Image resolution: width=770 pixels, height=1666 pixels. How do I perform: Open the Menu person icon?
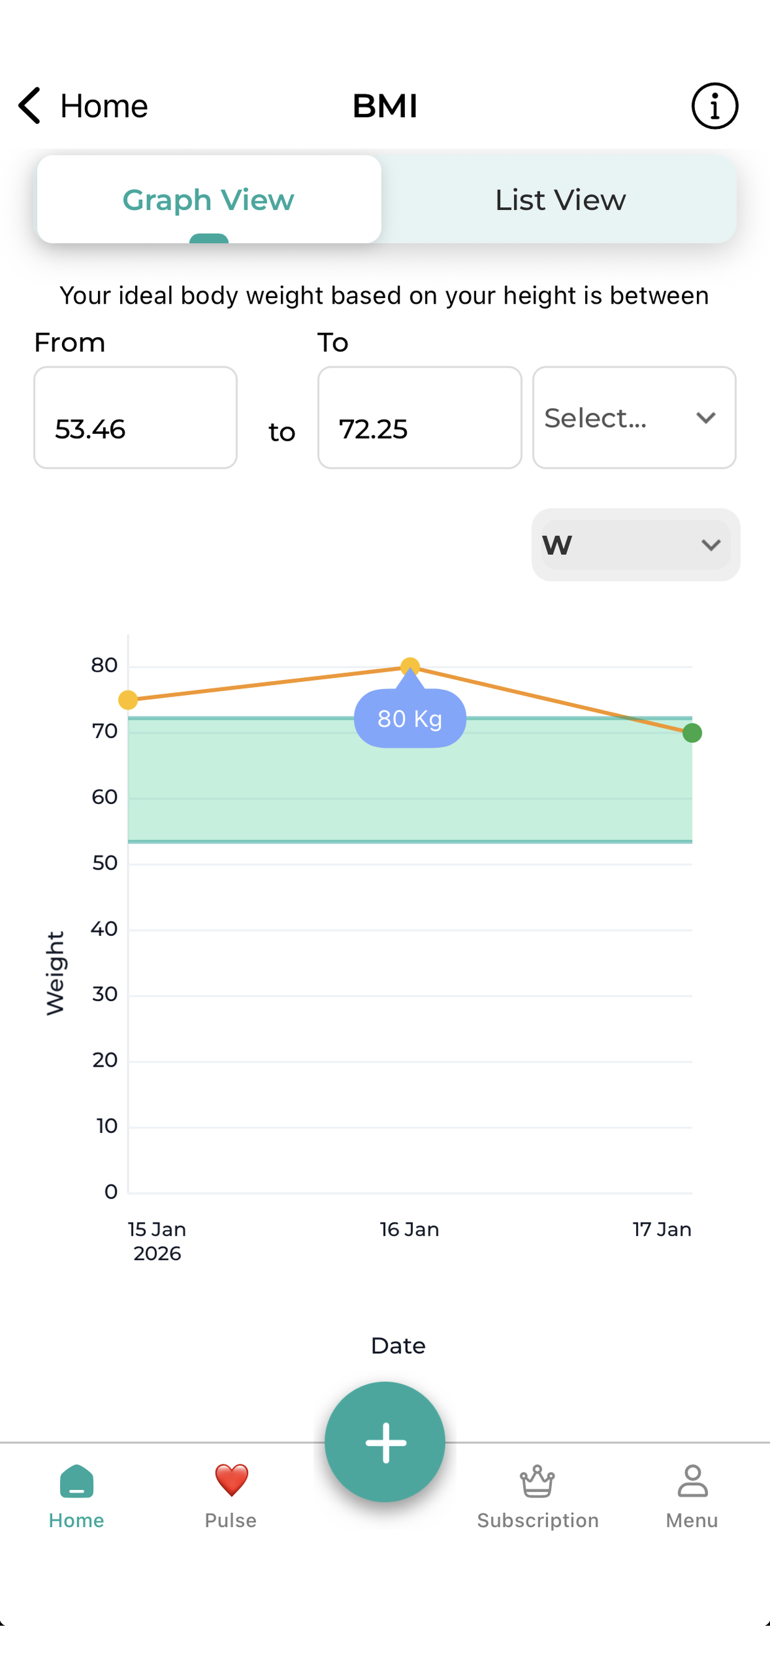(x=692, y=1481)
